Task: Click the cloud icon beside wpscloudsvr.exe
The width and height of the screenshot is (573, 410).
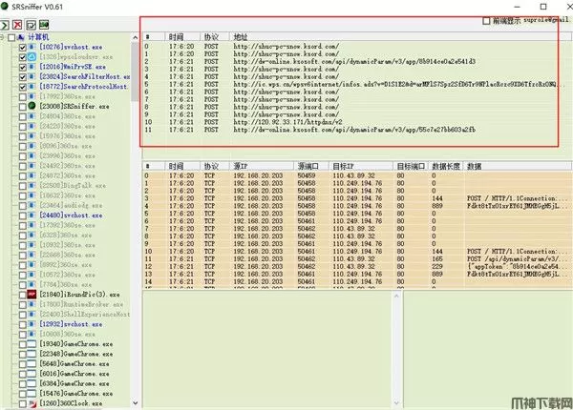Action: point(32,57)
